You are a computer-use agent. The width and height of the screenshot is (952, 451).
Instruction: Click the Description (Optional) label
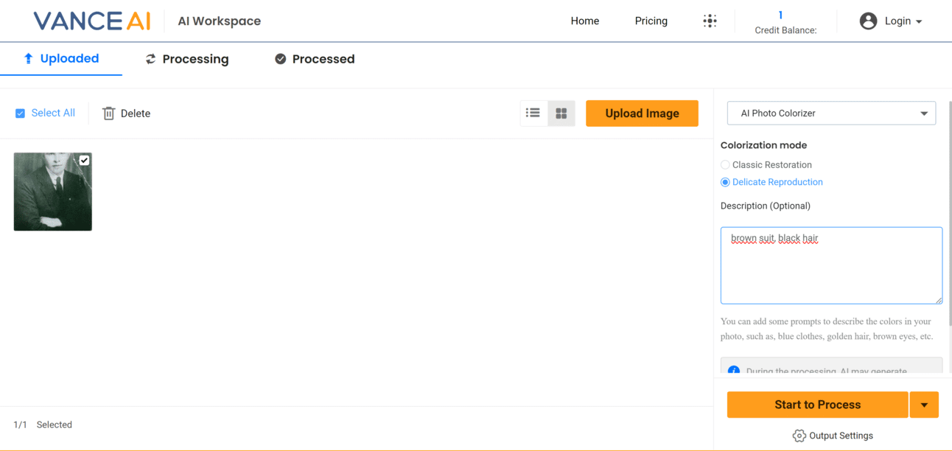[766, 206]
